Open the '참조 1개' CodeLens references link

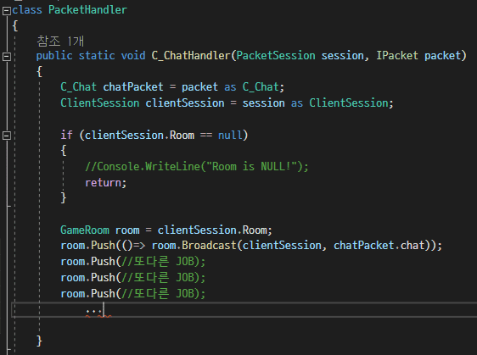60,41
